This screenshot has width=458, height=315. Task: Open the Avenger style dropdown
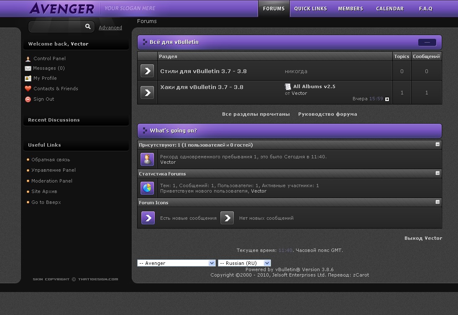(177, 263)
